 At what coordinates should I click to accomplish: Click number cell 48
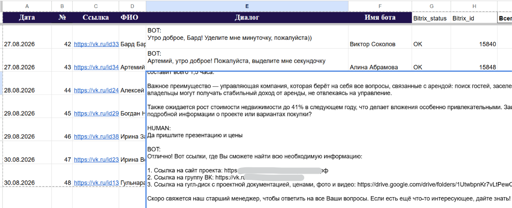point(62,175)
